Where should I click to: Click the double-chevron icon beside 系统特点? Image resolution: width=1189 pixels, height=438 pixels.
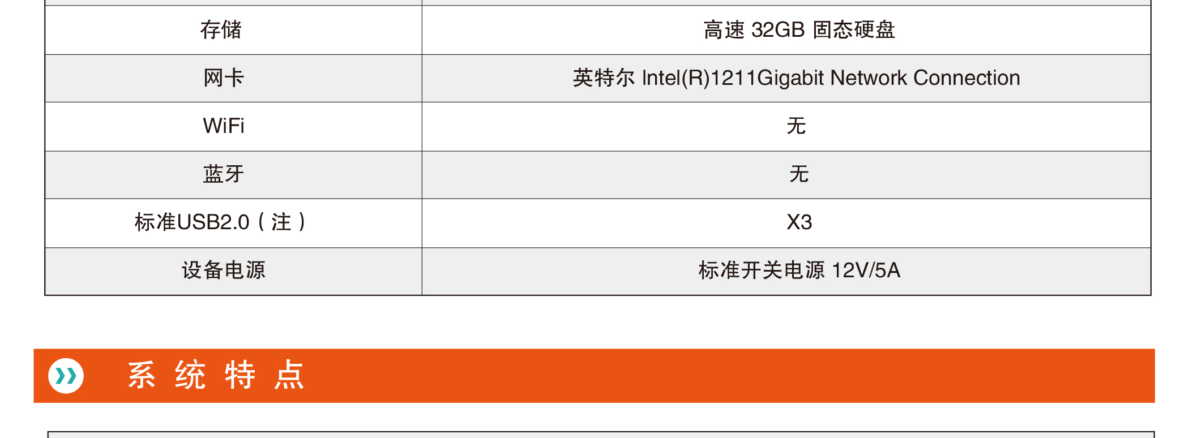coord(66,376)
